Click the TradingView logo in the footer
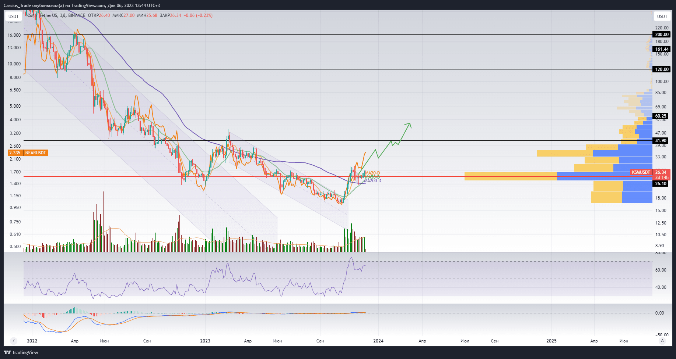Viewport: 676px width, 359px height. click(21, 352)
